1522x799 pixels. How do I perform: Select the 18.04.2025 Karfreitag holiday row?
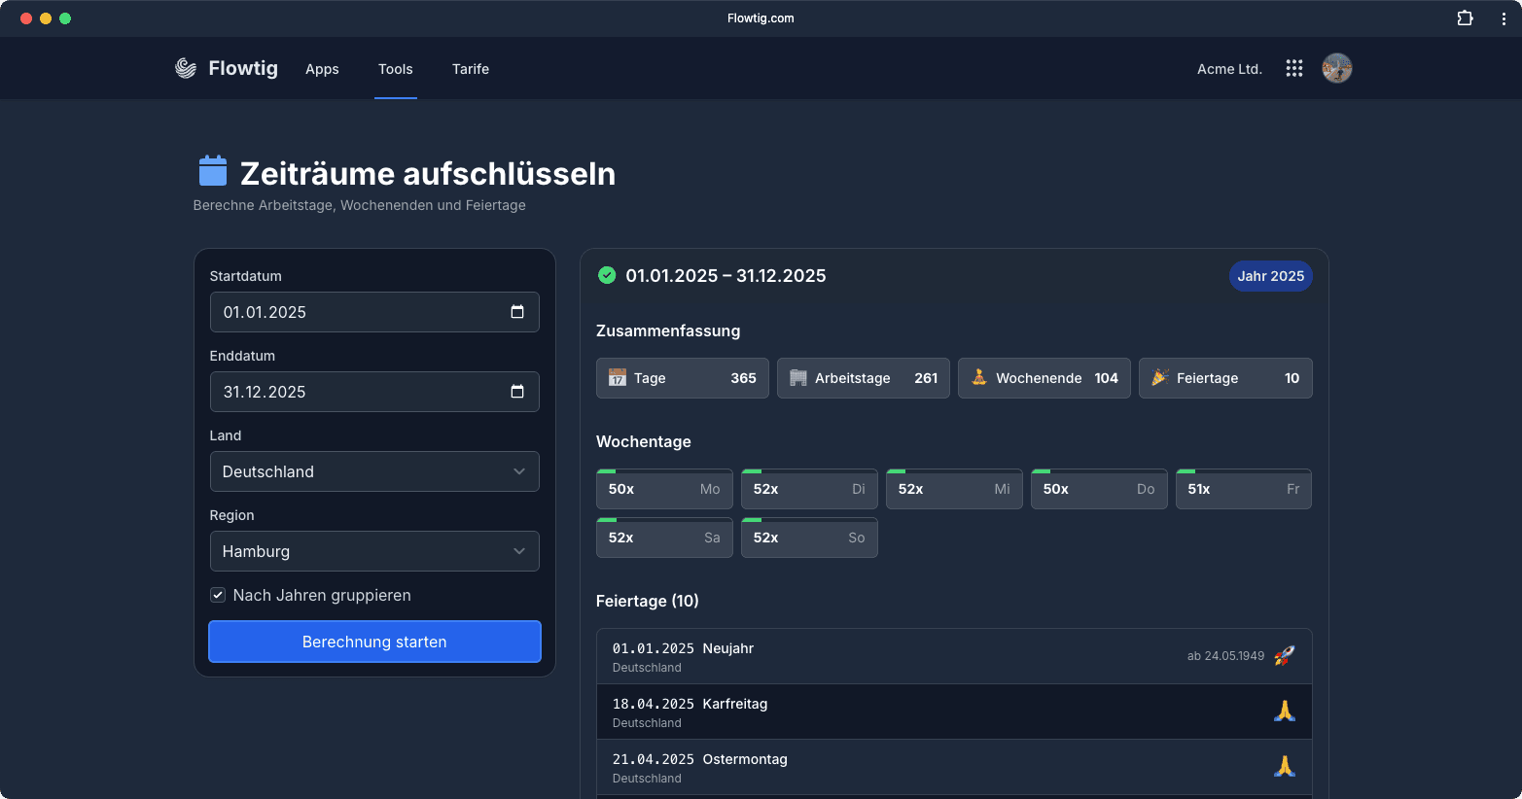(954, 712)
